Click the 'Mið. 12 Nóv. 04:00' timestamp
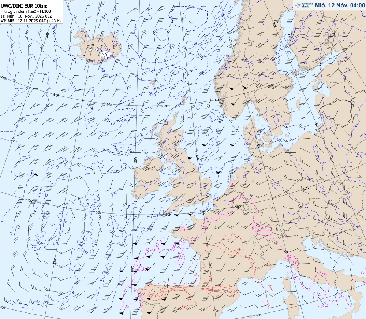 340,5
